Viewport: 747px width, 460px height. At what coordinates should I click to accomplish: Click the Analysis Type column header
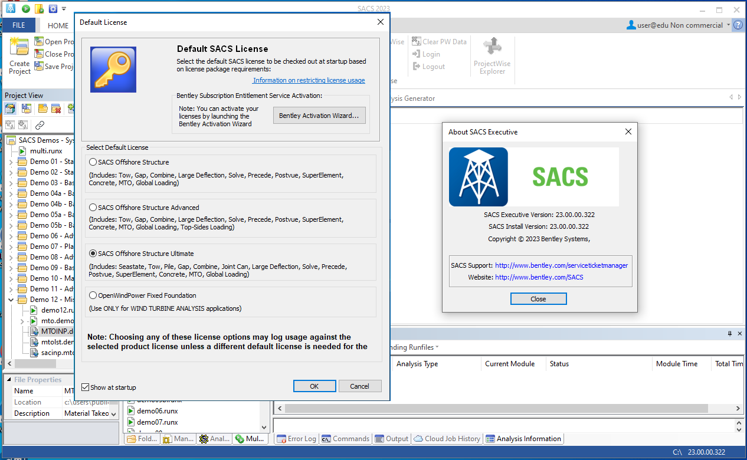[x=417, y=364]
